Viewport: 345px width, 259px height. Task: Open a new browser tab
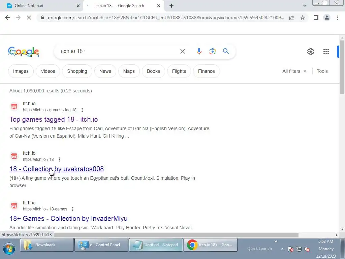[171, 6]
